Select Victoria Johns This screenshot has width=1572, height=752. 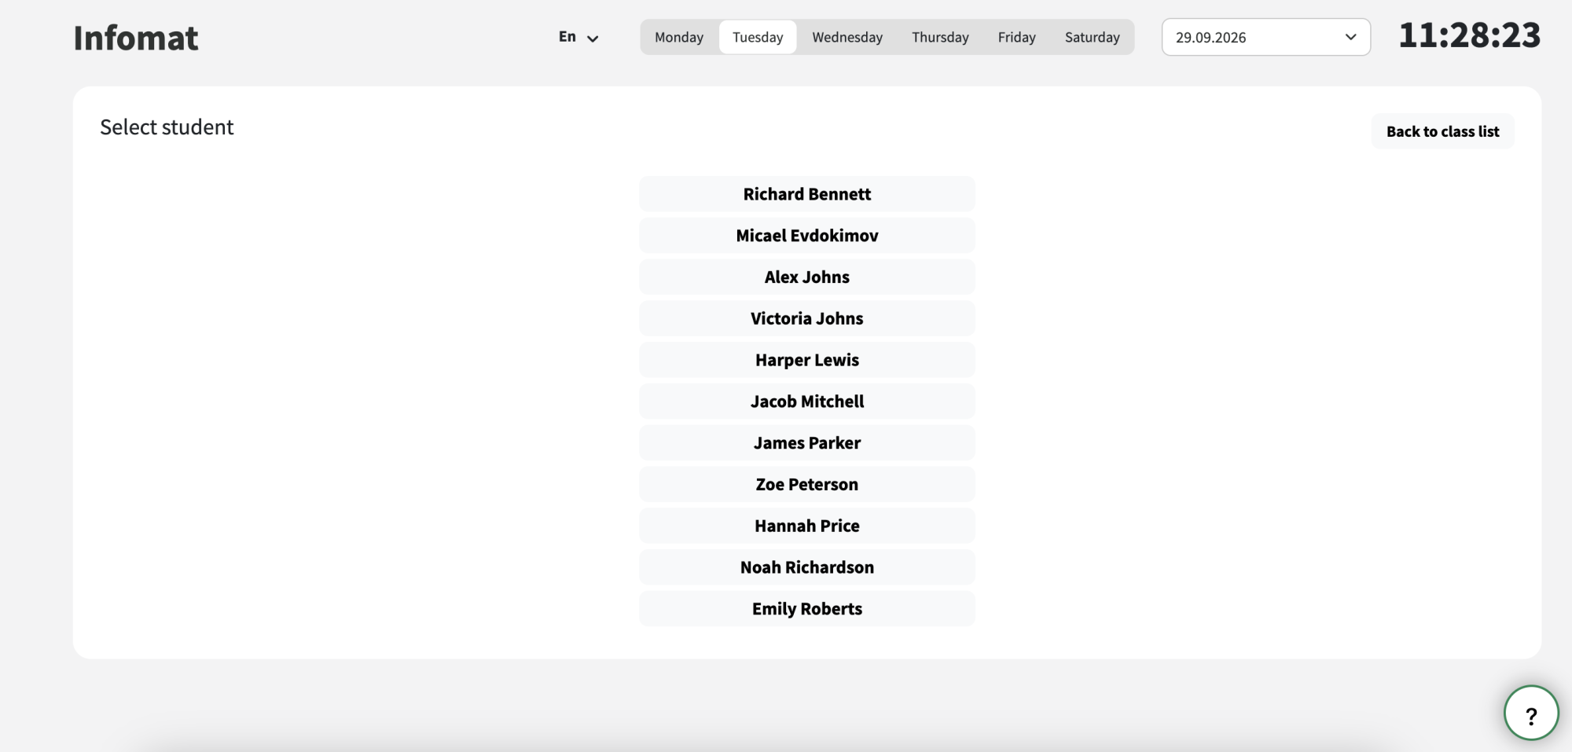[807, 318]
